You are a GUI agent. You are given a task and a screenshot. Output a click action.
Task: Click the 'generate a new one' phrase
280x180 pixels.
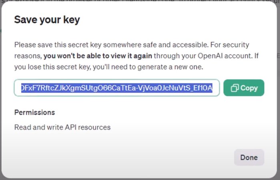[x=170, y=67]
